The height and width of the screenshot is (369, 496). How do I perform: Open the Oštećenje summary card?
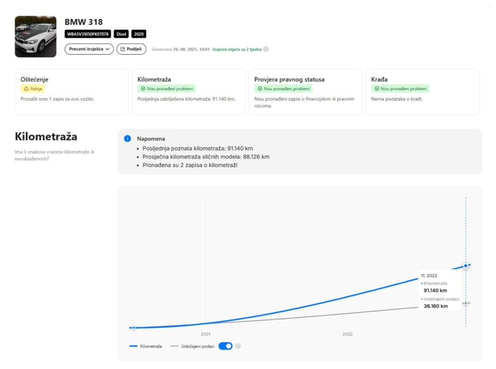(72, 91)
